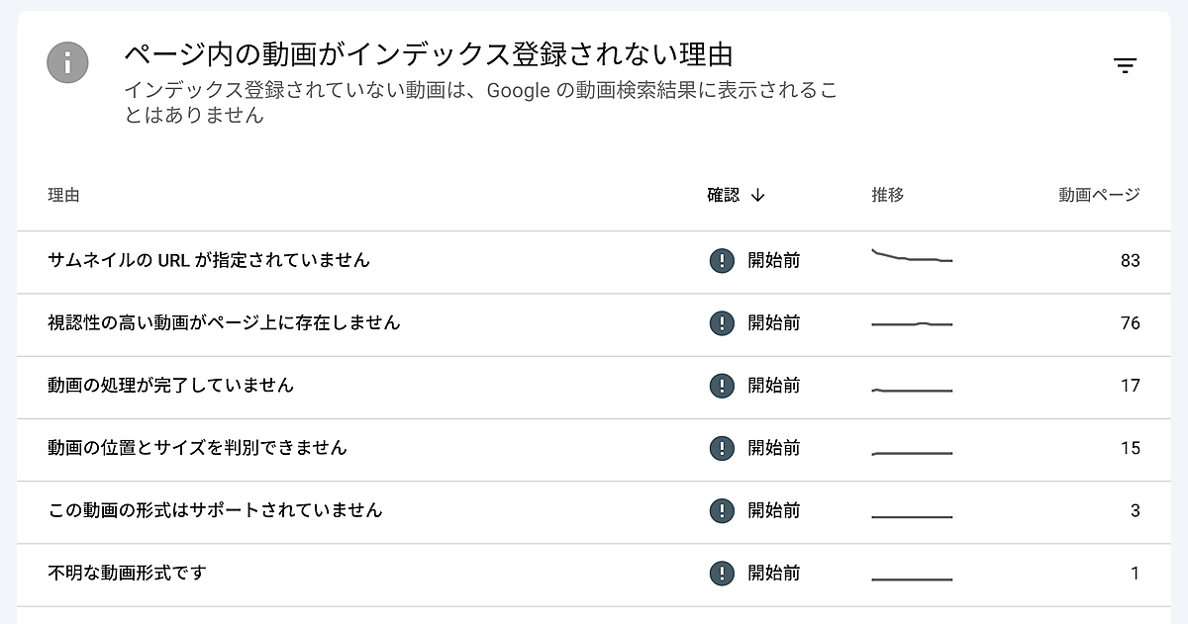Viewport: 1188px width, 624px height.
Task: Select 動画の処理が完了していません reason
Action: coord(171,386)
